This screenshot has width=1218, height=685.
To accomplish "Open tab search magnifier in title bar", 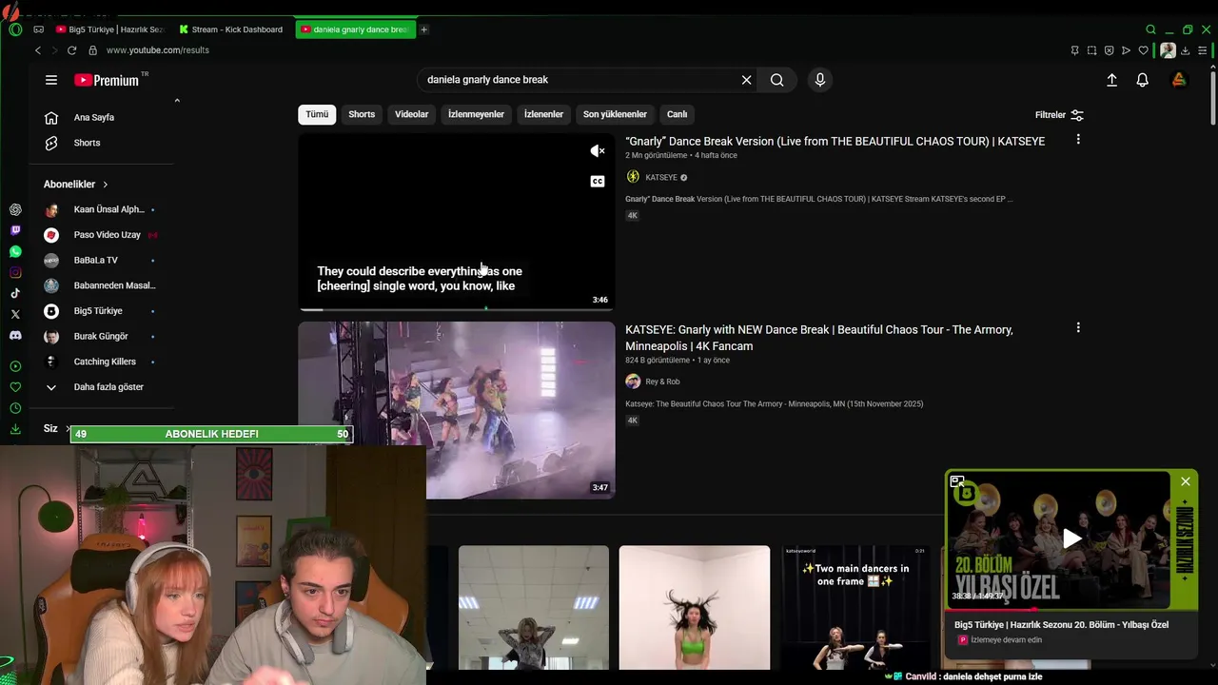I will click(1150, 29).
